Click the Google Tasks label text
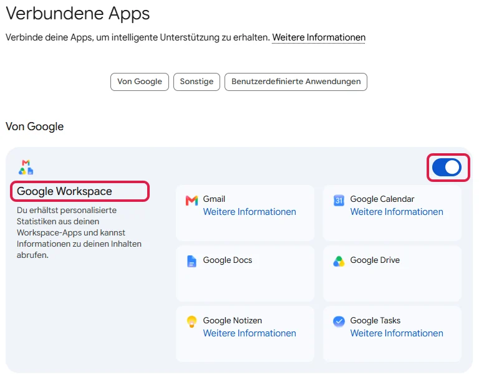This screenshot has height=380, width=479. 375,320
